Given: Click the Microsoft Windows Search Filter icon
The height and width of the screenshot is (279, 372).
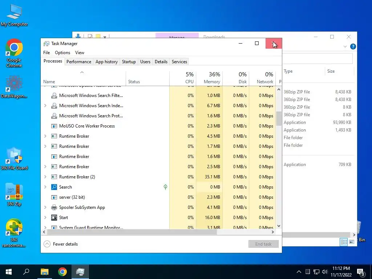Looking at the screenshot, I should [54, 96].
